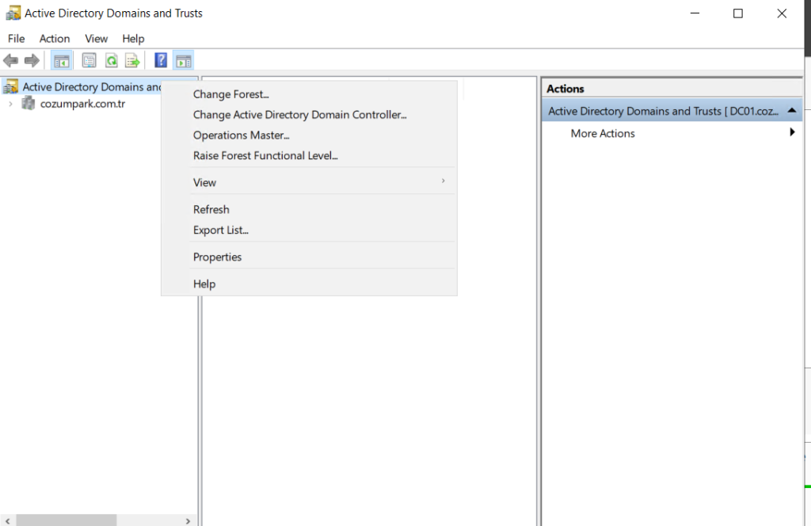Select Change Active Directory Domain Controller
Screen dimensions: 811x526
point(299,115)
